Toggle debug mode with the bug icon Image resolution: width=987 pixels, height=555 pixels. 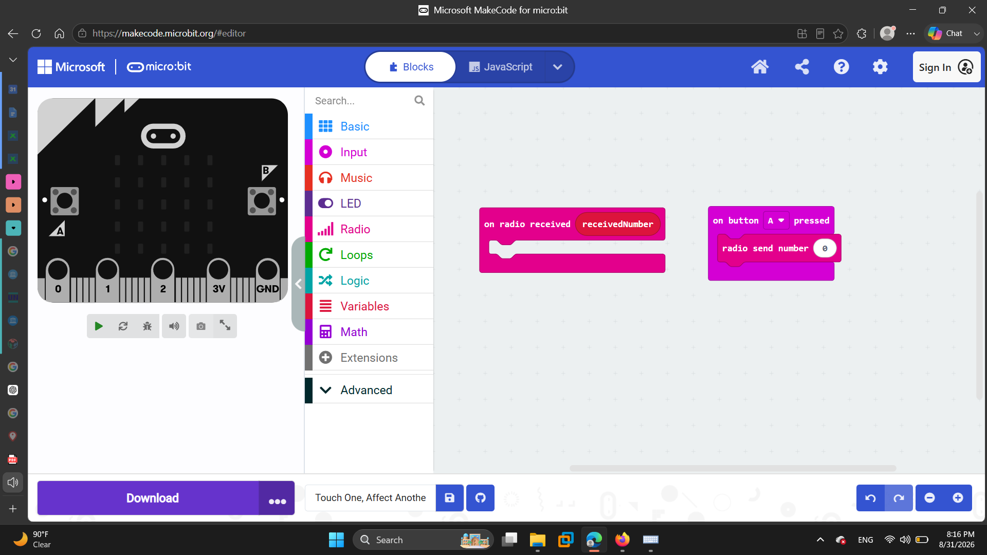coord(147,326)
